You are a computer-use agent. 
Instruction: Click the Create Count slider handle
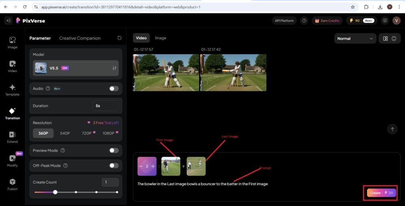pyautogui.click(x=55, y=192)
